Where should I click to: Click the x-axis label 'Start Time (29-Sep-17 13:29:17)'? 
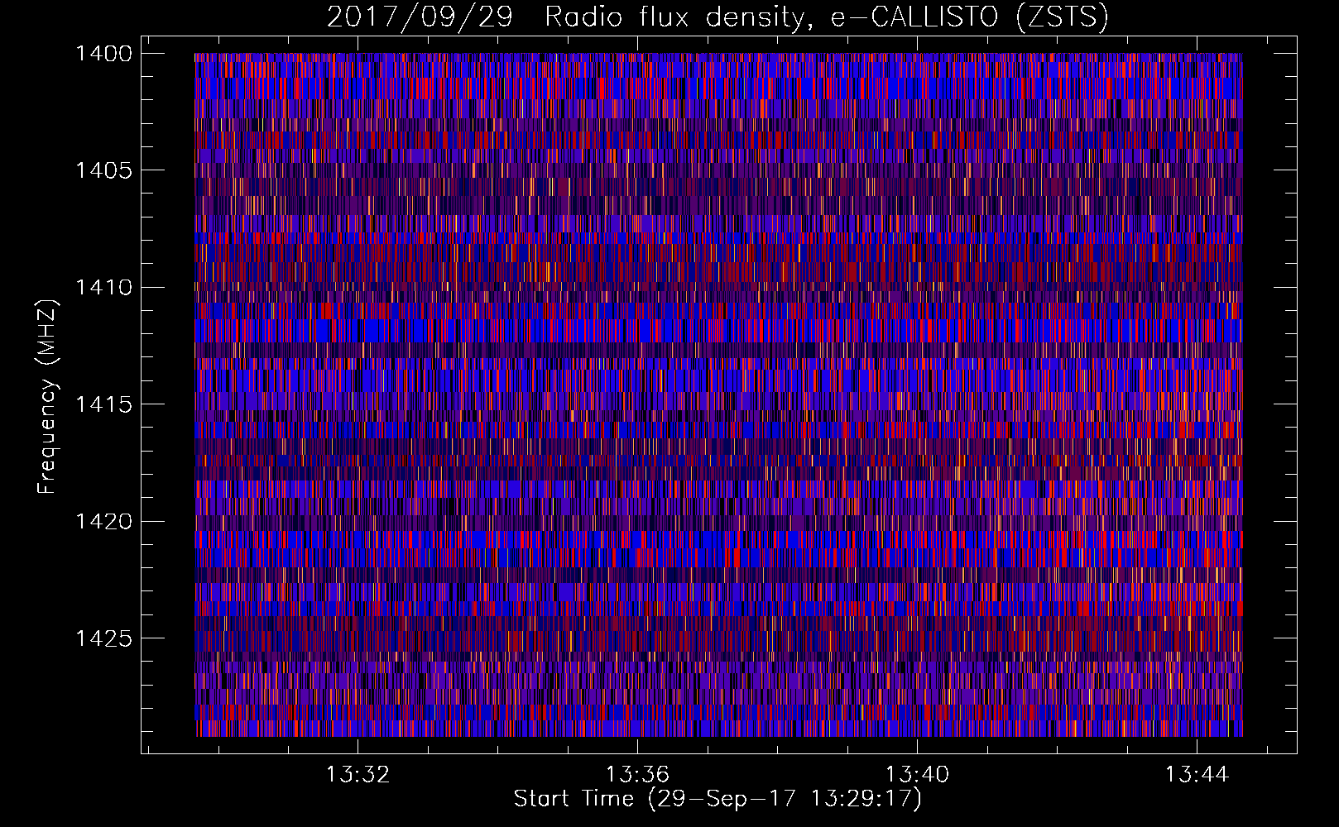click(x=717, y=799)
